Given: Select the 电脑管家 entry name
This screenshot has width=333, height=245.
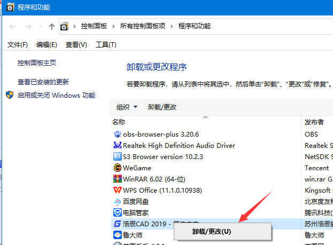Looking at the screenshot, I should coord(136,213).
